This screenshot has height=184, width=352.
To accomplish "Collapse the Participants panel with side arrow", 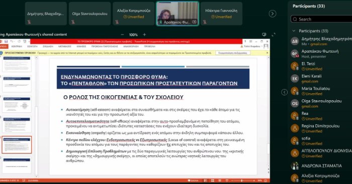I will (x=284, y=92).
